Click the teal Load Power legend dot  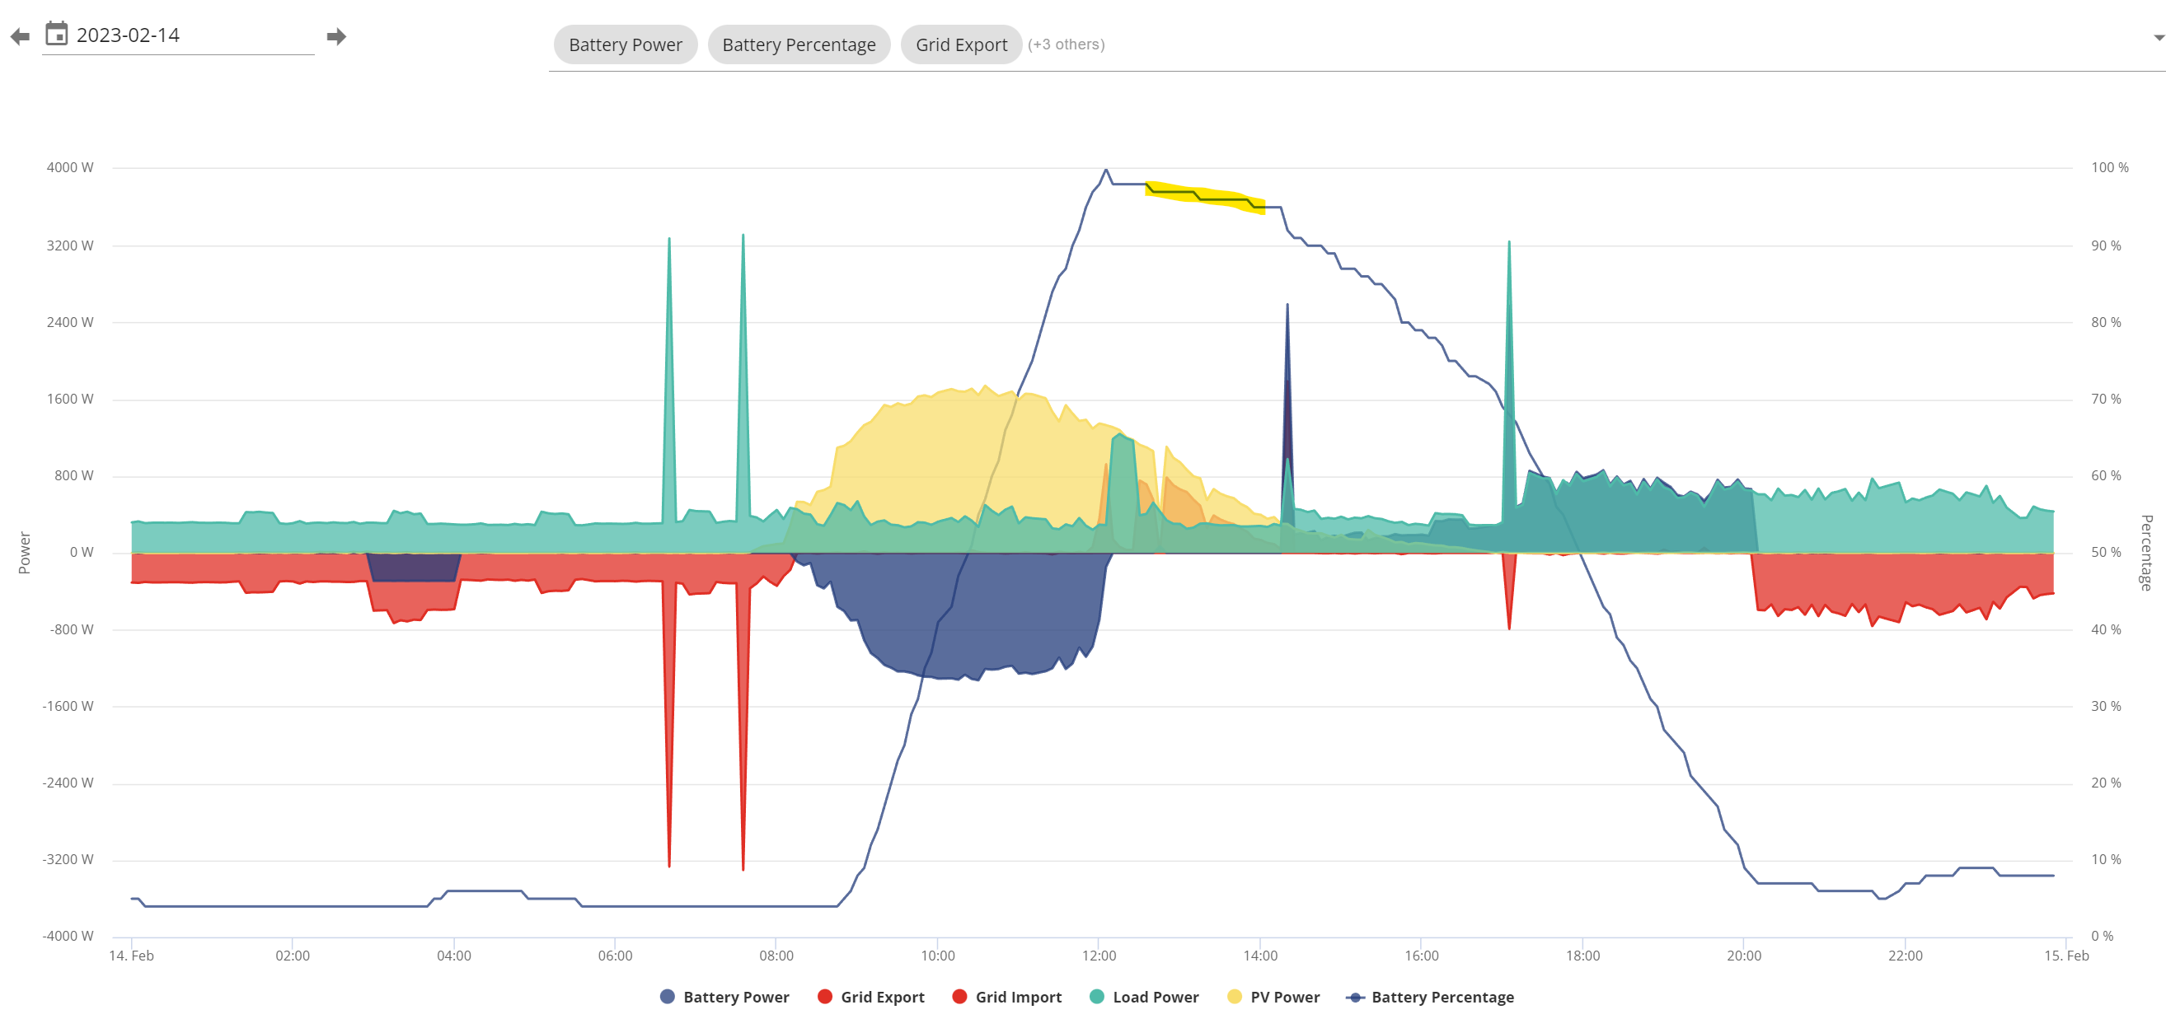coord(1096,996)
